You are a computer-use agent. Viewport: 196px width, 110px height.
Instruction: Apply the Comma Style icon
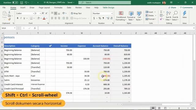point(103,18)
